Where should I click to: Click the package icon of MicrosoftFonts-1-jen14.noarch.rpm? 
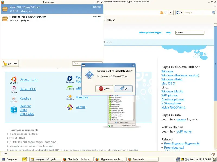(x=5, y=19)
